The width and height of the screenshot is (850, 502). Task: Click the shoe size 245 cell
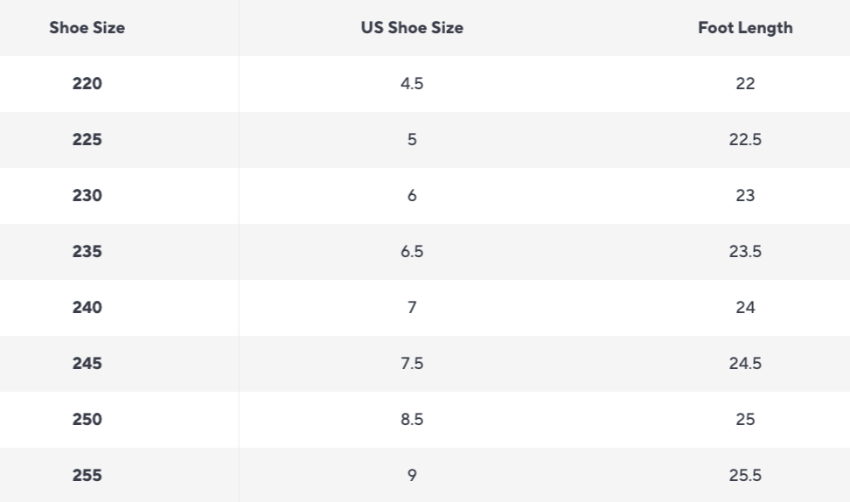[87, 364]
